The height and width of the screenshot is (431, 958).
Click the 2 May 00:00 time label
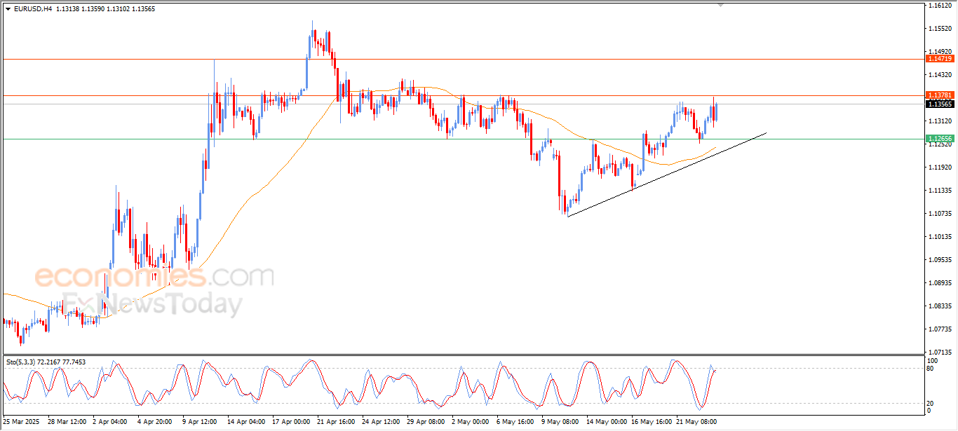tap(471, 423)
